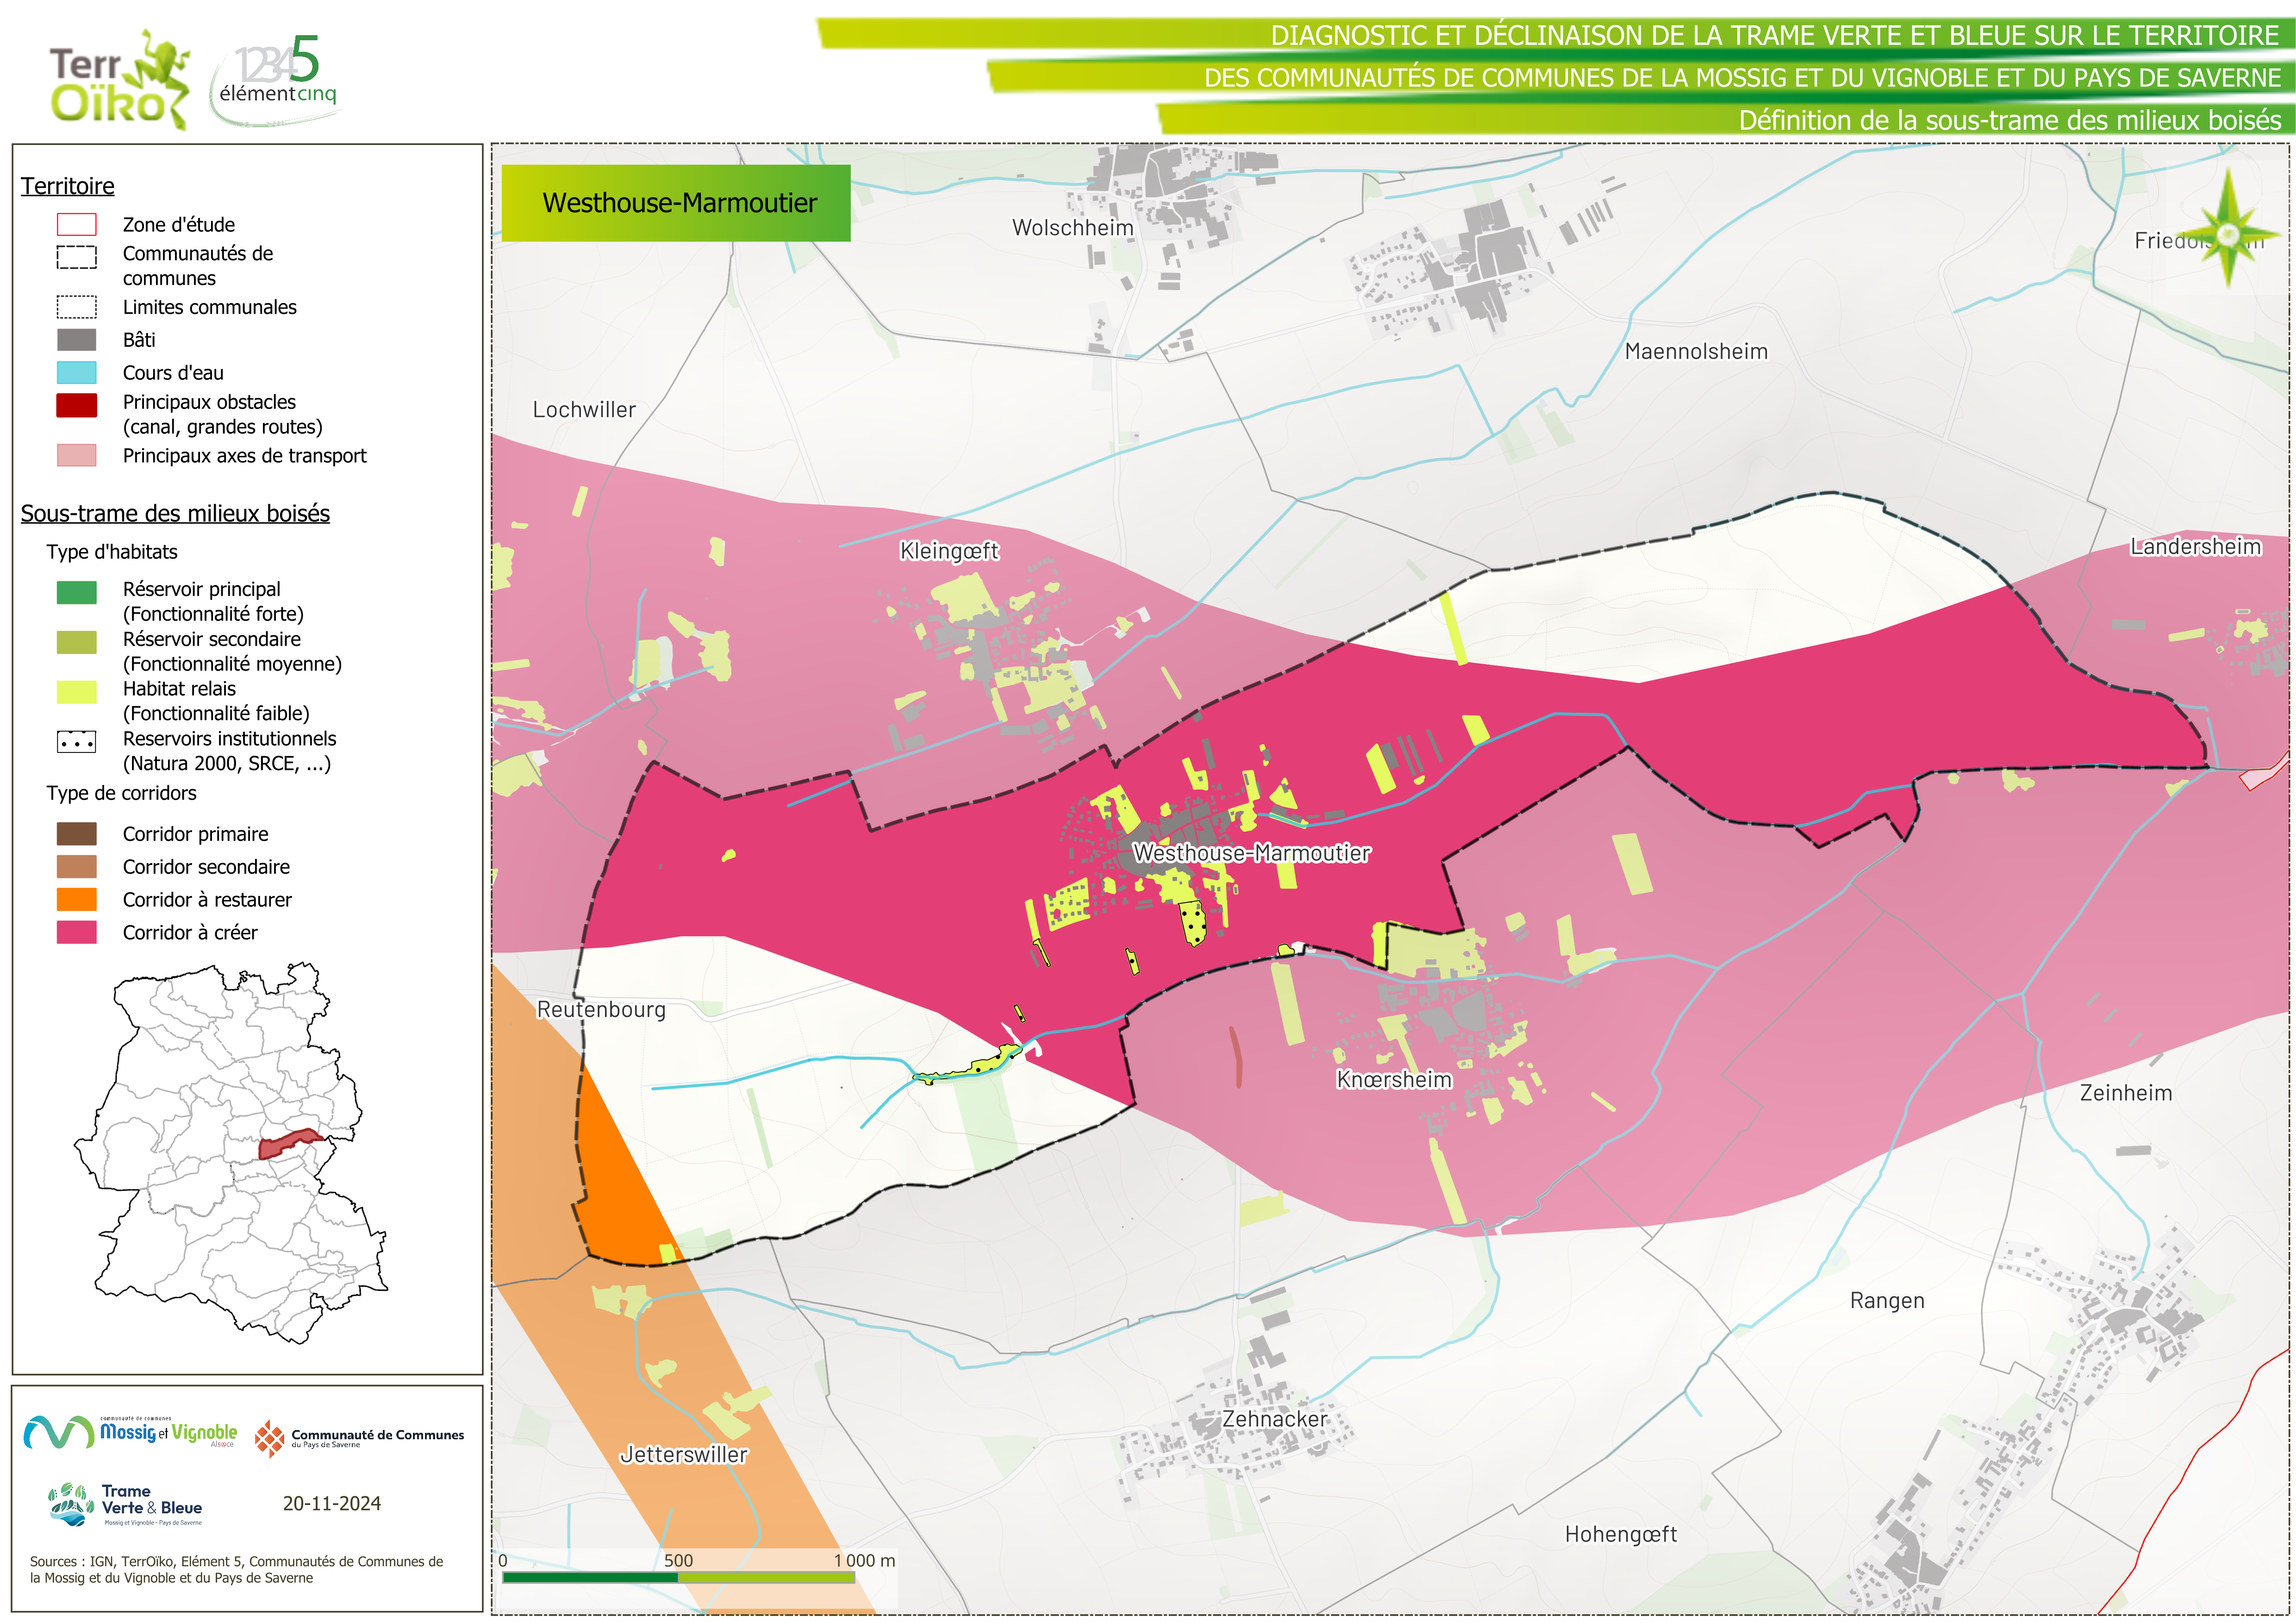Image resolution: width=2296 pixels, height=1623 pixels.
Task: Click the Corridor à restaurer orange swatch
Action: point(77,899)
